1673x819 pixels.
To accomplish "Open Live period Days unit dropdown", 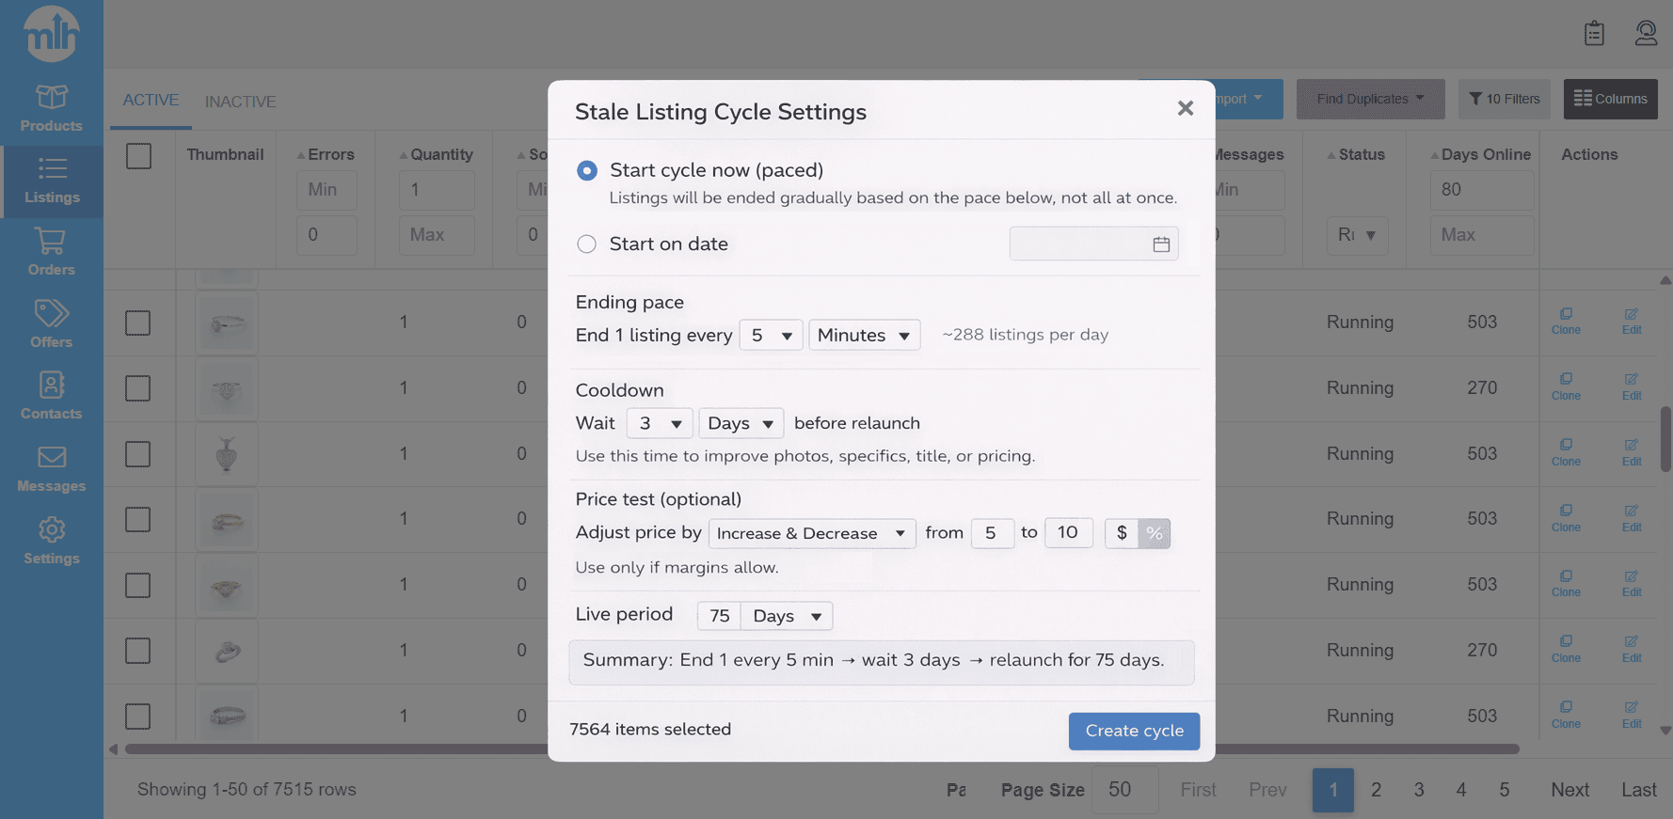I will [x=787, y=616].
